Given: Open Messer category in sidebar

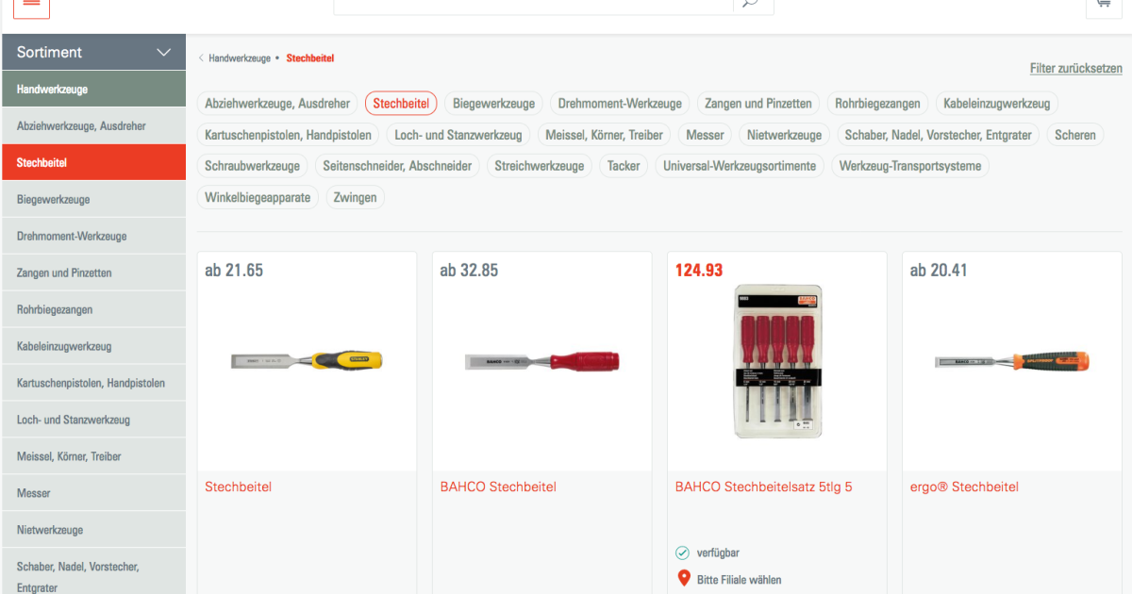Looking at the screenshot, I should pyautogui.click(x=34, y=493).
